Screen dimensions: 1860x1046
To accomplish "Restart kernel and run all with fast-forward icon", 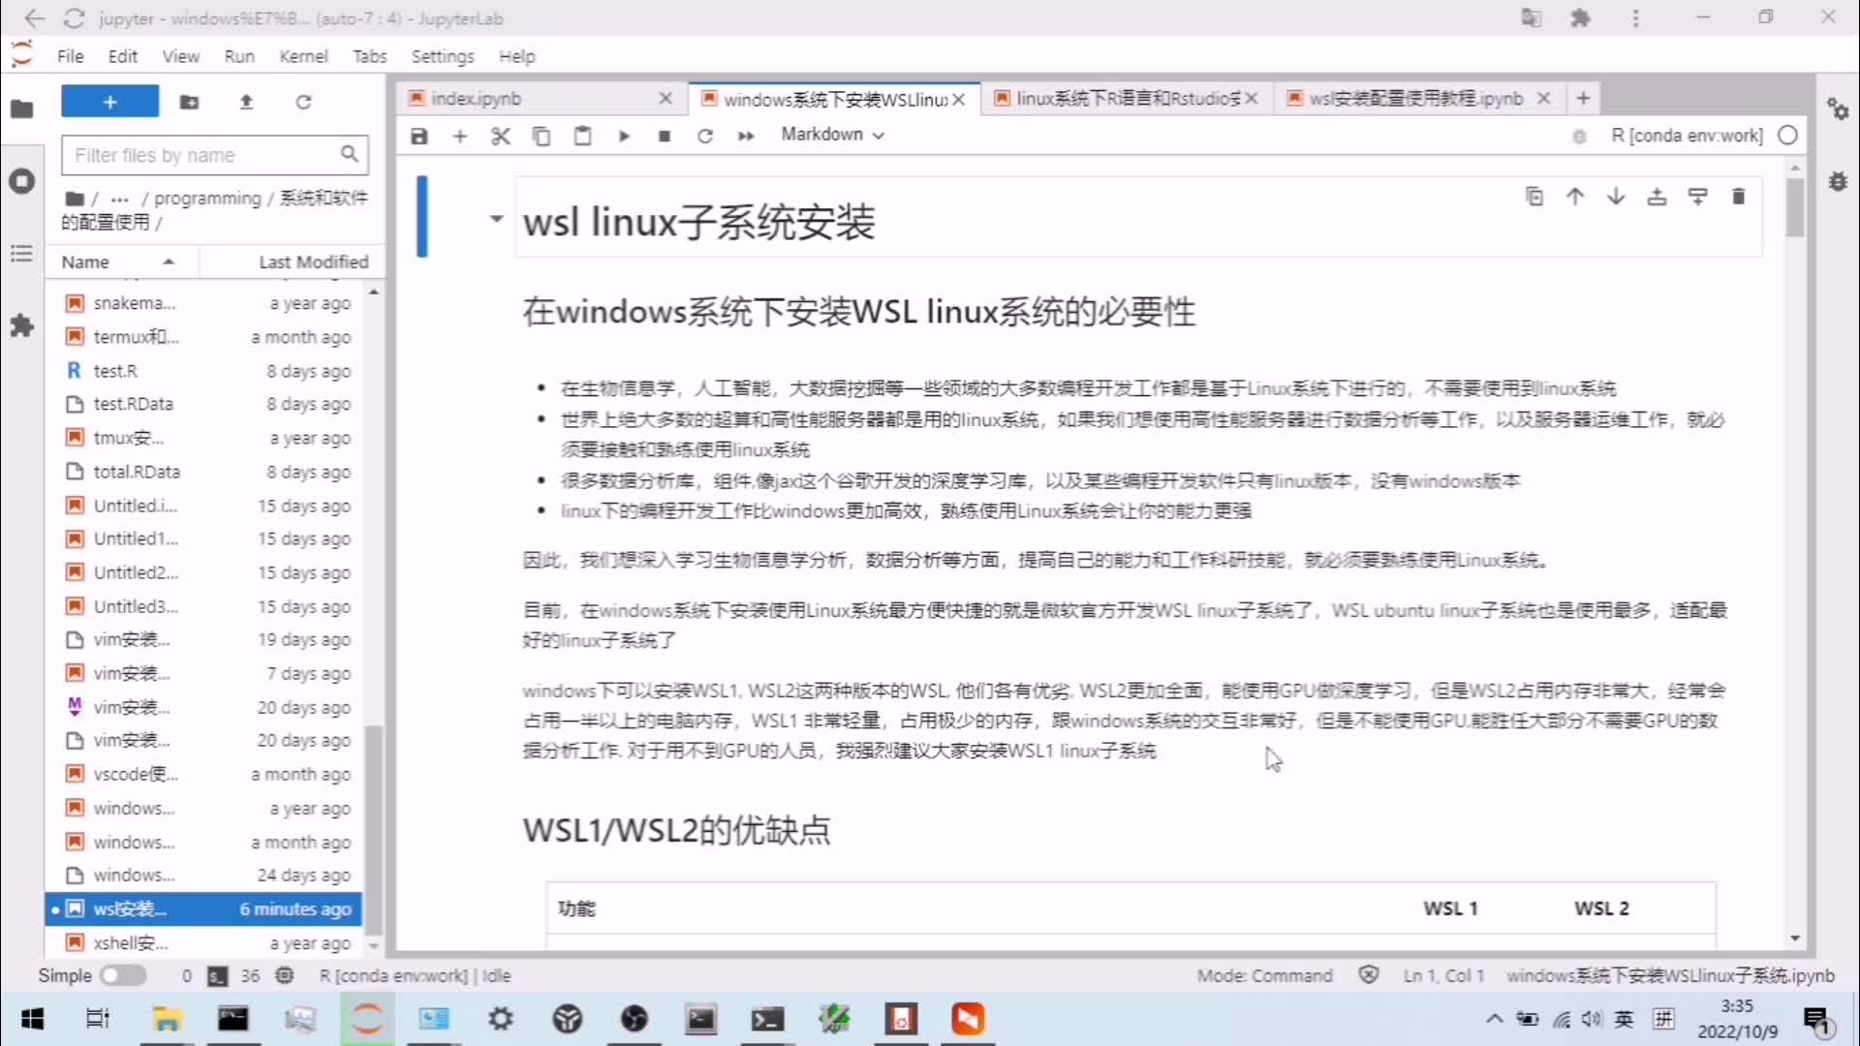I will (746, 136).
